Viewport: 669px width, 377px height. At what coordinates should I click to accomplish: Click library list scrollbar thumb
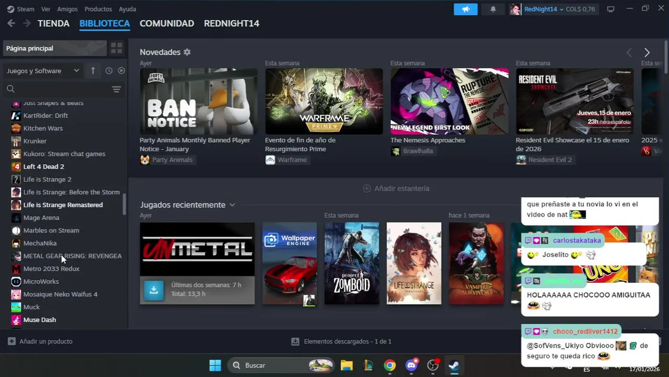pos(124,204)
